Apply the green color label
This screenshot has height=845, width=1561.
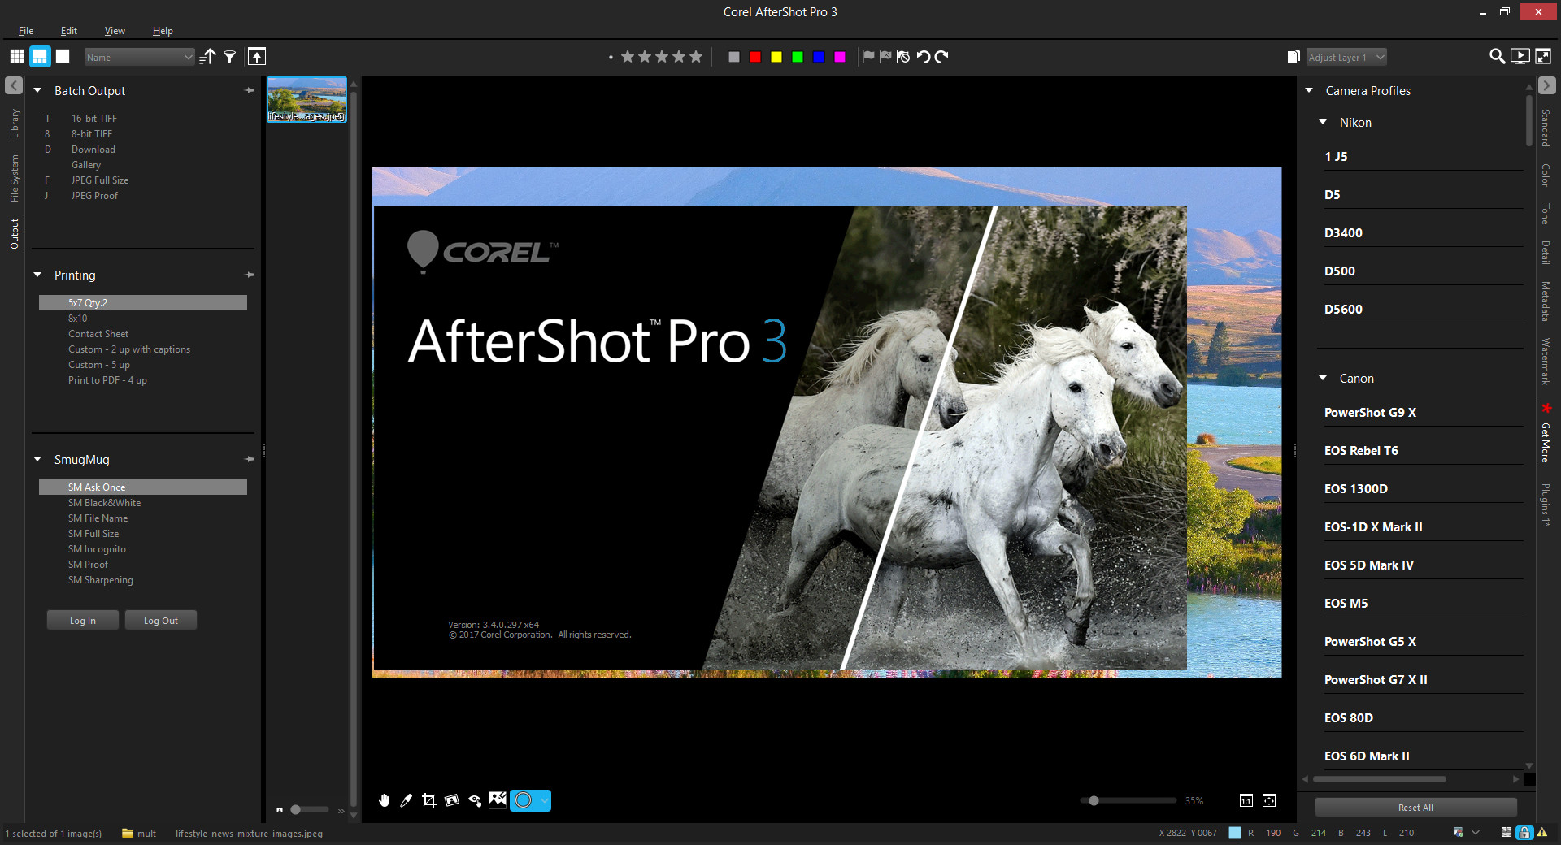point(798,57)
